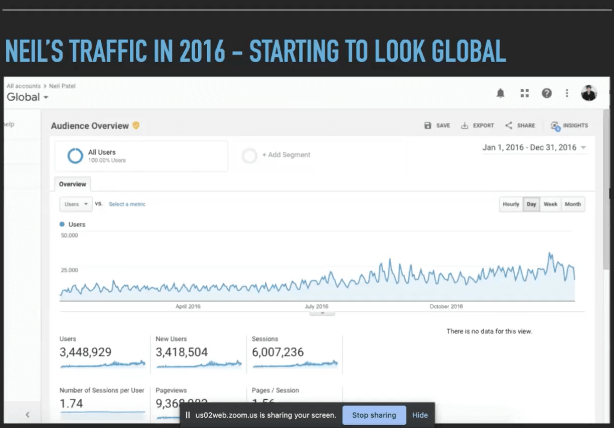Click the SHARE label in the toolbar
This screenshot has width=614, height=428.
[526, 125]
